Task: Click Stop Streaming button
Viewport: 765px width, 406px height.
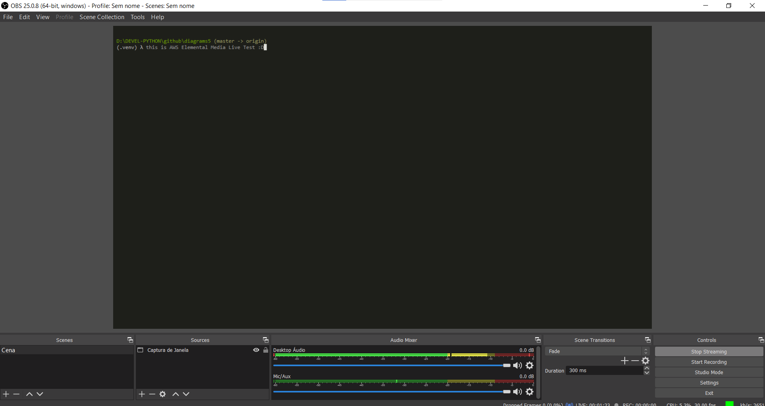Action: click(x=709, y=351)
